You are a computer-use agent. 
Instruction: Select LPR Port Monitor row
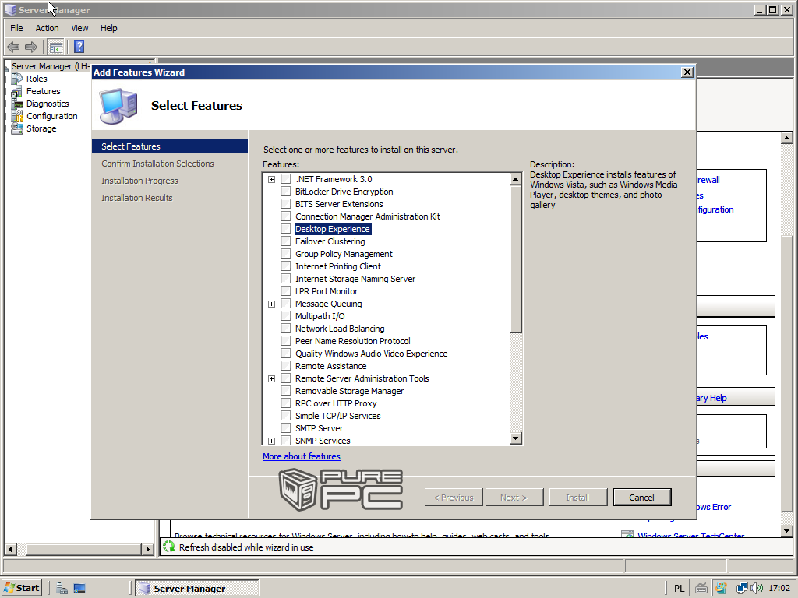[x=327, y=291]
